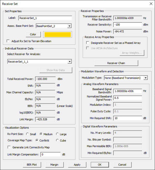The height and width of the screenshot is (170, 155).
Task: Confirm with the OK button
Action: tap(100, 165)
